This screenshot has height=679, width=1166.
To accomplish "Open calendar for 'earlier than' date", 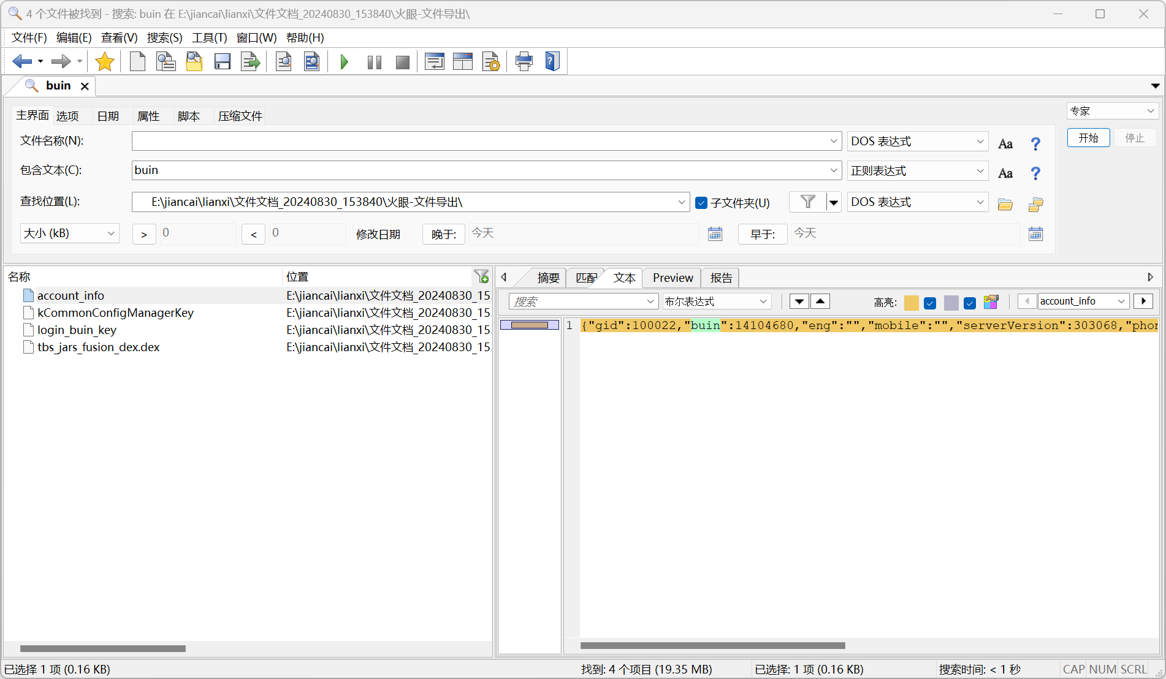I will [1035, 234].
